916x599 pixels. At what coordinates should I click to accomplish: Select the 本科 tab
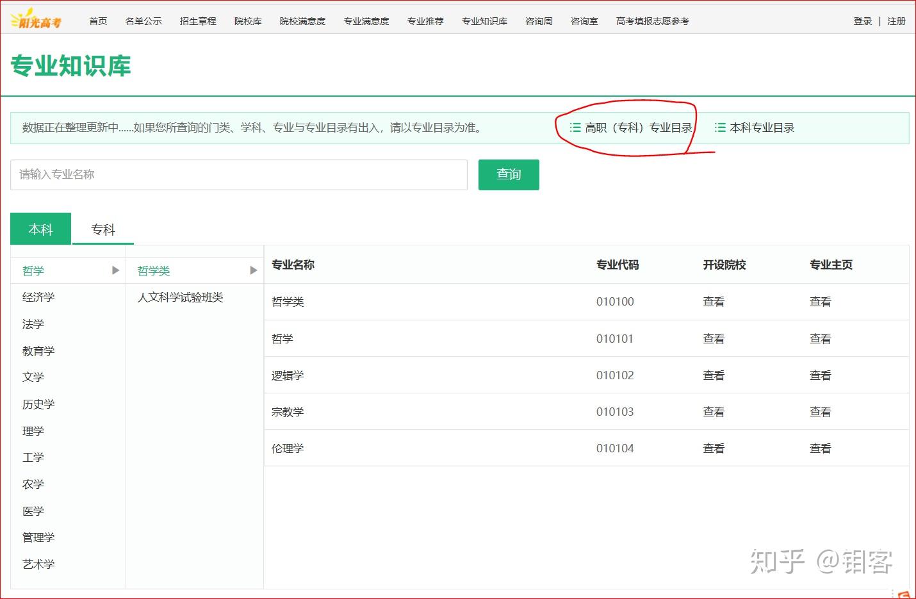coord(40,229)
